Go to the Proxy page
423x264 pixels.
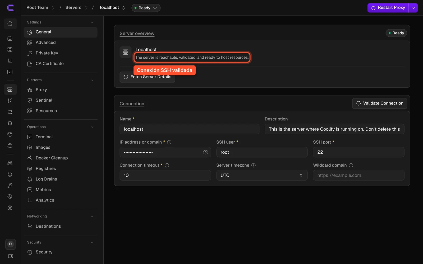click(x=61, y=90)
